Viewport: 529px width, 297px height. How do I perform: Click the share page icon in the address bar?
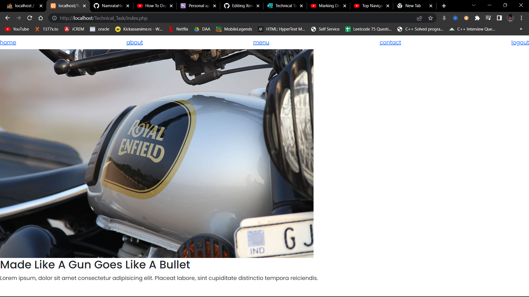click(419, 18)
